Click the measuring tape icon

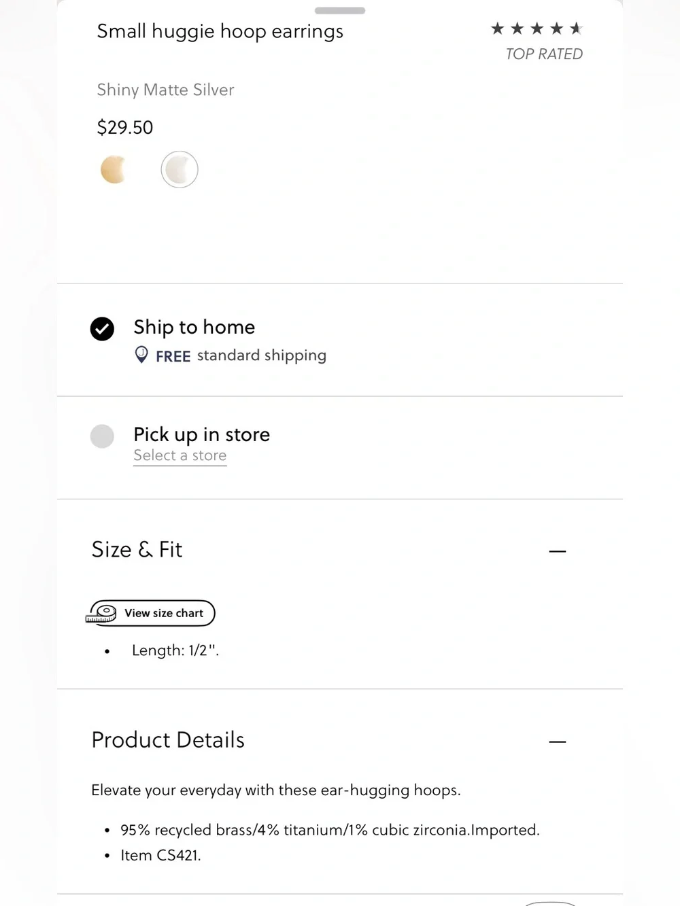[101, 613]
